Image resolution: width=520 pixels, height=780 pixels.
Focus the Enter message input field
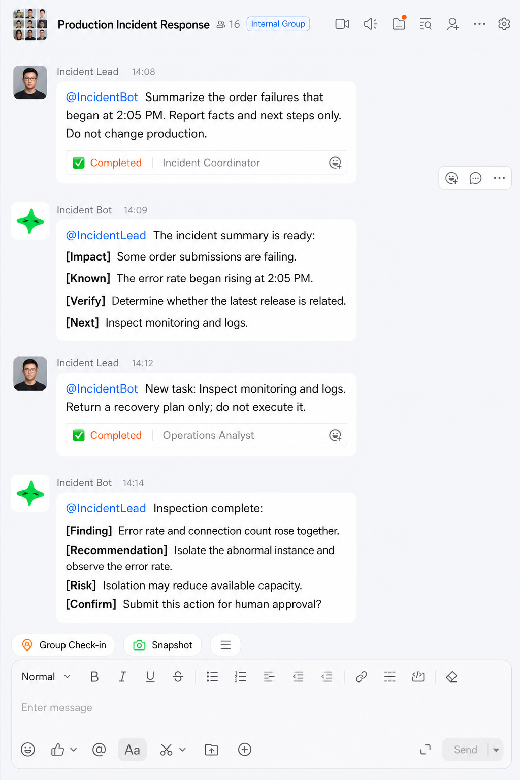click(x=262, y=708)
